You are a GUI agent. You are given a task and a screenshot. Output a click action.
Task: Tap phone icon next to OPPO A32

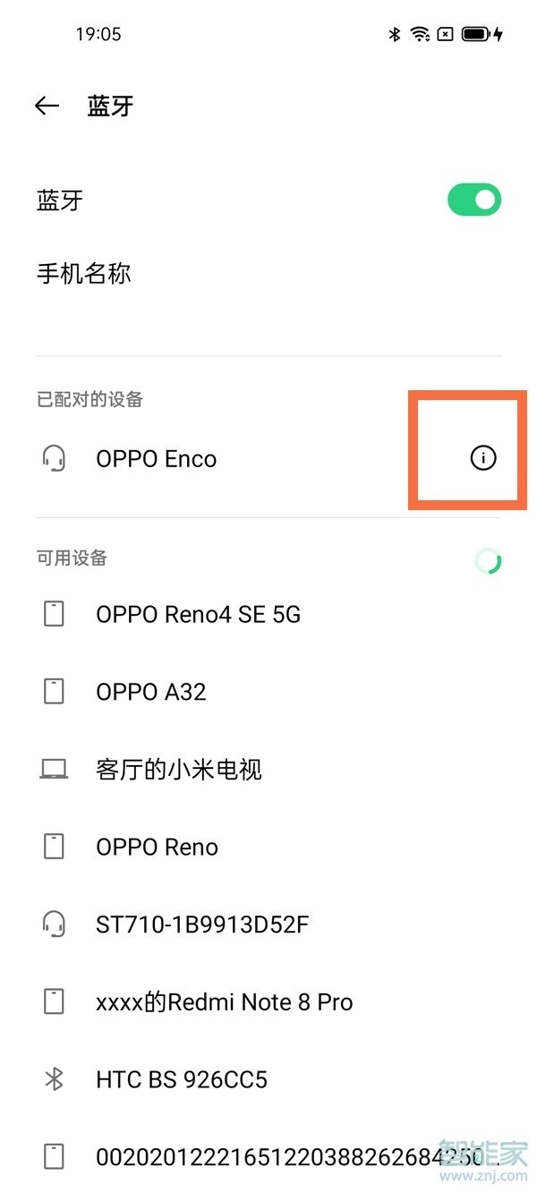point(55,692)
